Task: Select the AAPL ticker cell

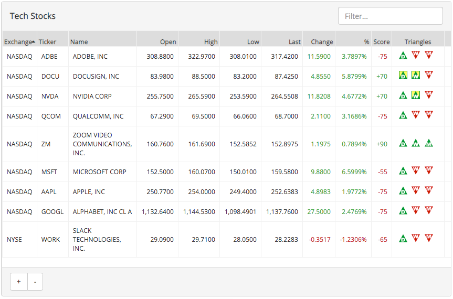Action: pos(52,192)
